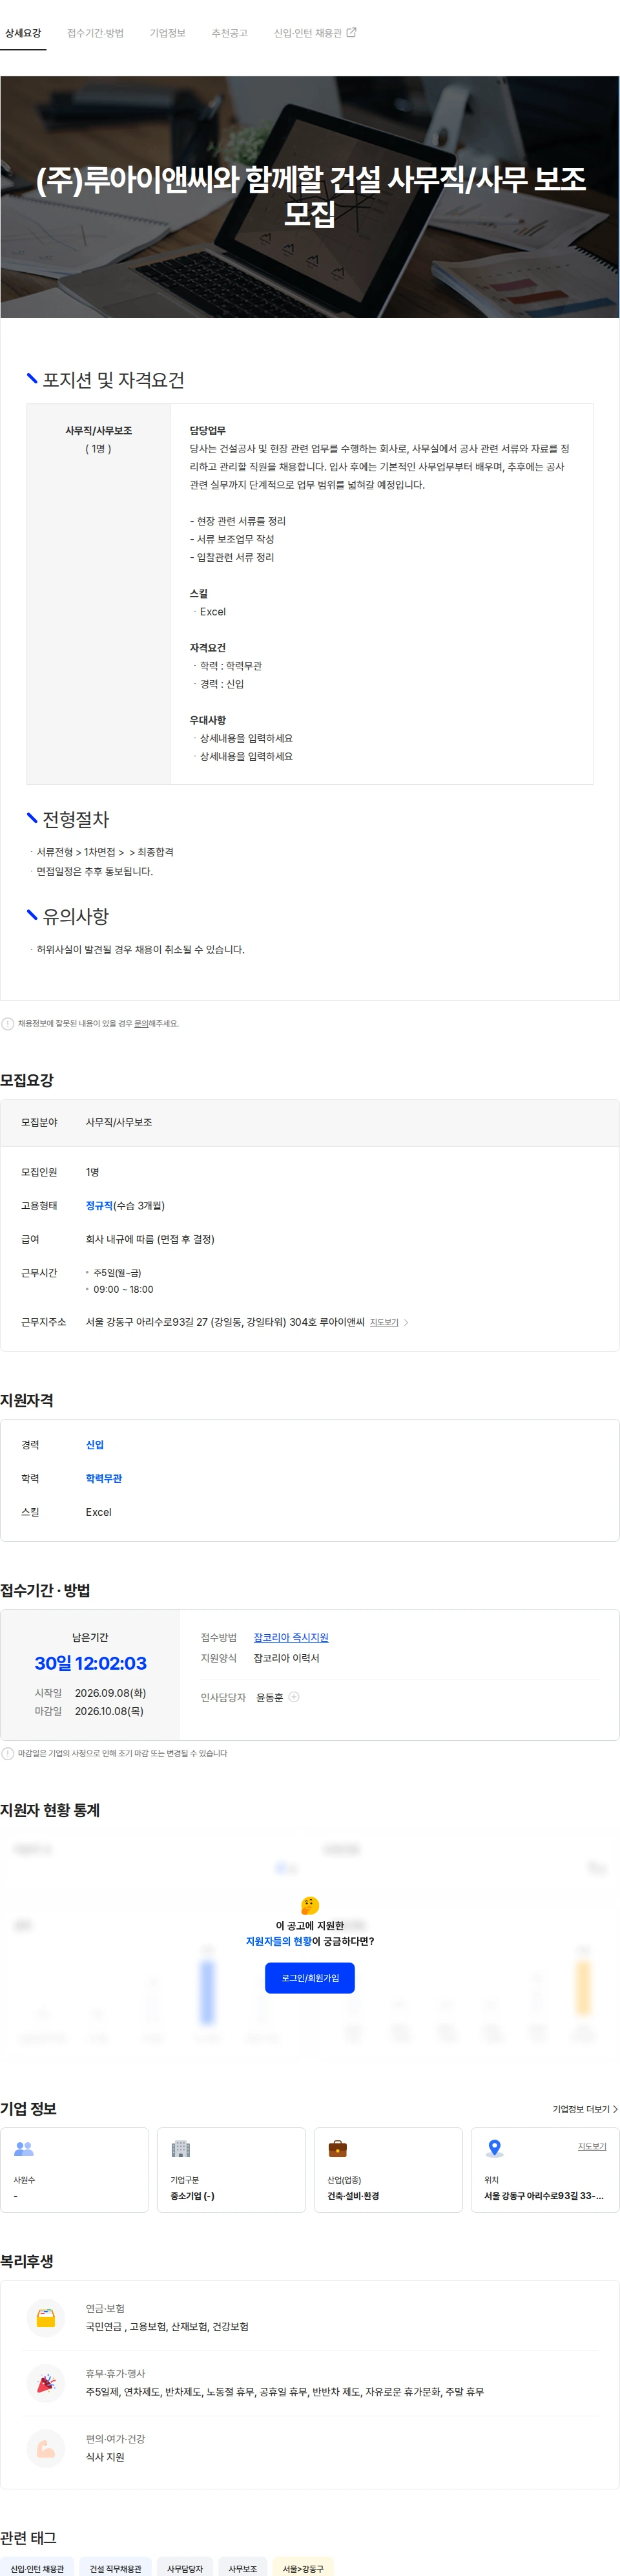Click the external-link icon beside 신입·인턴 채용관
620x2576 pixels.
[x=351, y=32]
